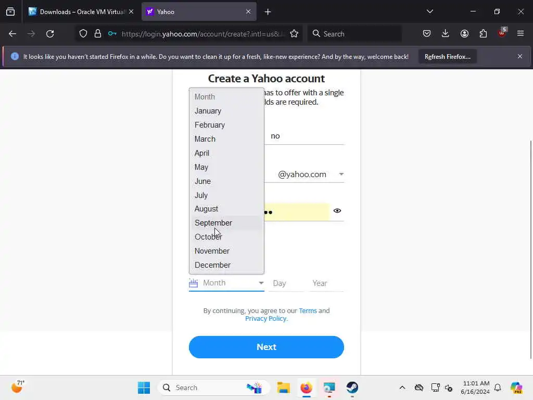Screen dimensions: 533x400
Task: Reload the current page
Action: pyautogui.click(x=50, y=34)
